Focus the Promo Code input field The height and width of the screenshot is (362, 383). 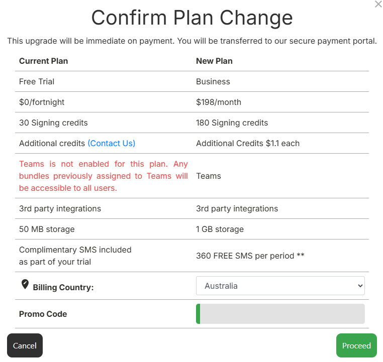[280, 314]
